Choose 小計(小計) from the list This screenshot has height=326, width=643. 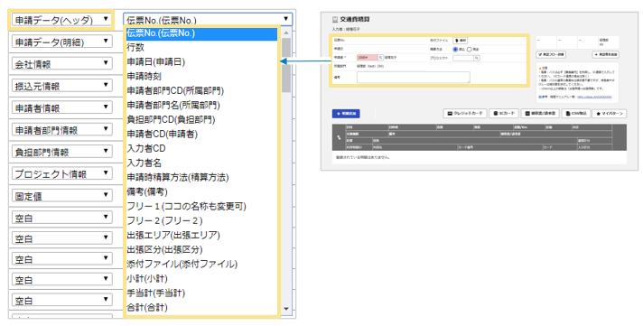click(201, 278)
